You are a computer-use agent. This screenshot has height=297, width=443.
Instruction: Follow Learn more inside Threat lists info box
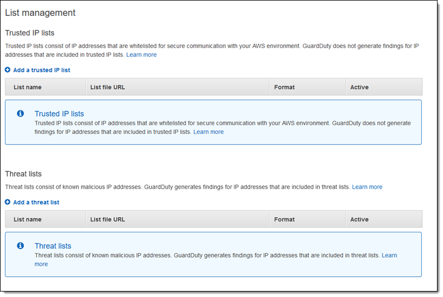click(x=389, y=255)
